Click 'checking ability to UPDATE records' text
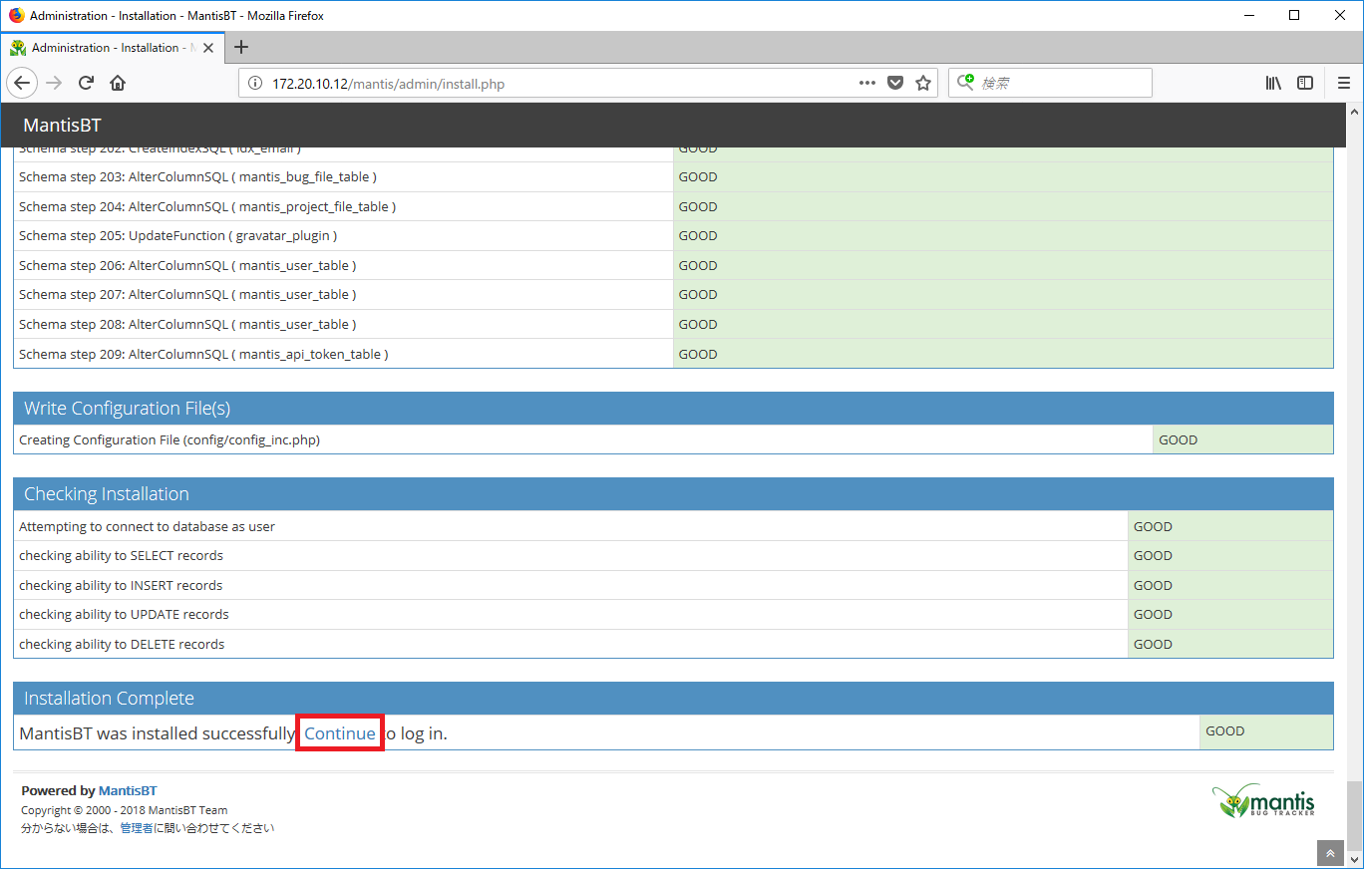Image resolution: width=1364 pixels, height=869 pixels. (x=124, y=614)
